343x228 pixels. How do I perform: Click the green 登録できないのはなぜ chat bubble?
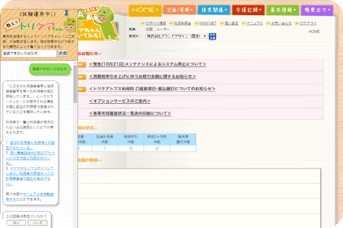point(50,69)
